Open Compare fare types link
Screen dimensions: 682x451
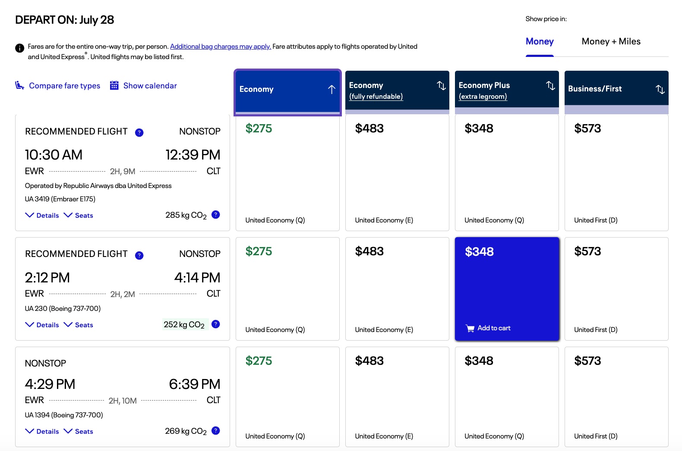point(64,86)
